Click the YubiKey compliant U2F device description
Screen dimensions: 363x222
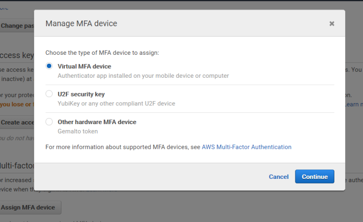click(116, 104)
